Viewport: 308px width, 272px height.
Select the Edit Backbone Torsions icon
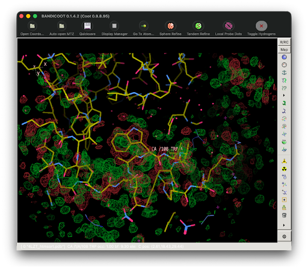click(284, 149)
